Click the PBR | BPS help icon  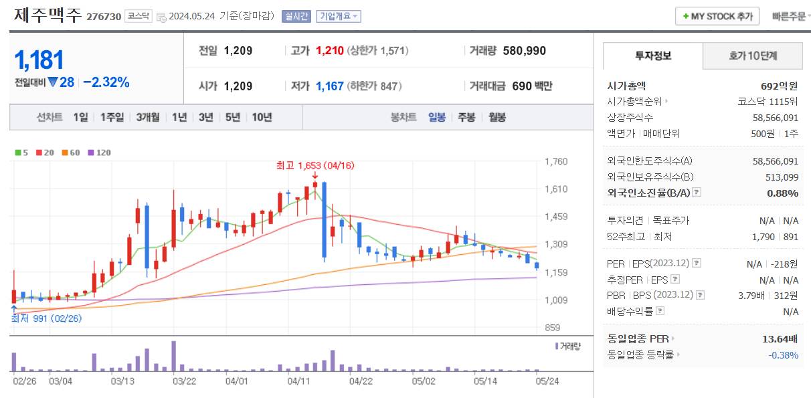[x=699, y=295]
